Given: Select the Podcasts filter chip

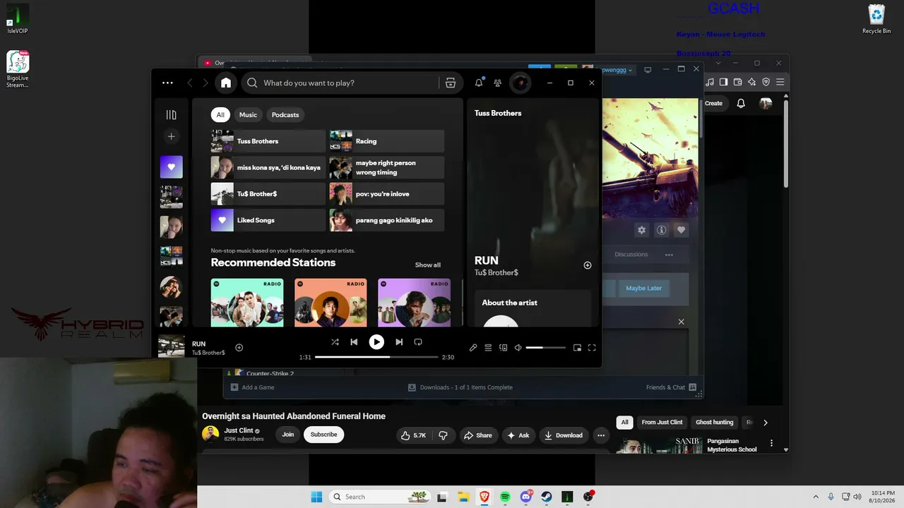Looking at the screenshot, I should click(x=285, y=115).
